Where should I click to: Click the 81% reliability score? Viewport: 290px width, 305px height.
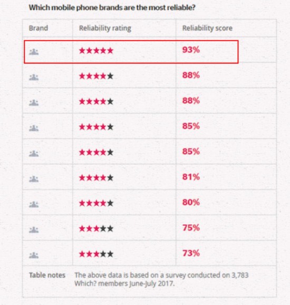tap(191, 177)
